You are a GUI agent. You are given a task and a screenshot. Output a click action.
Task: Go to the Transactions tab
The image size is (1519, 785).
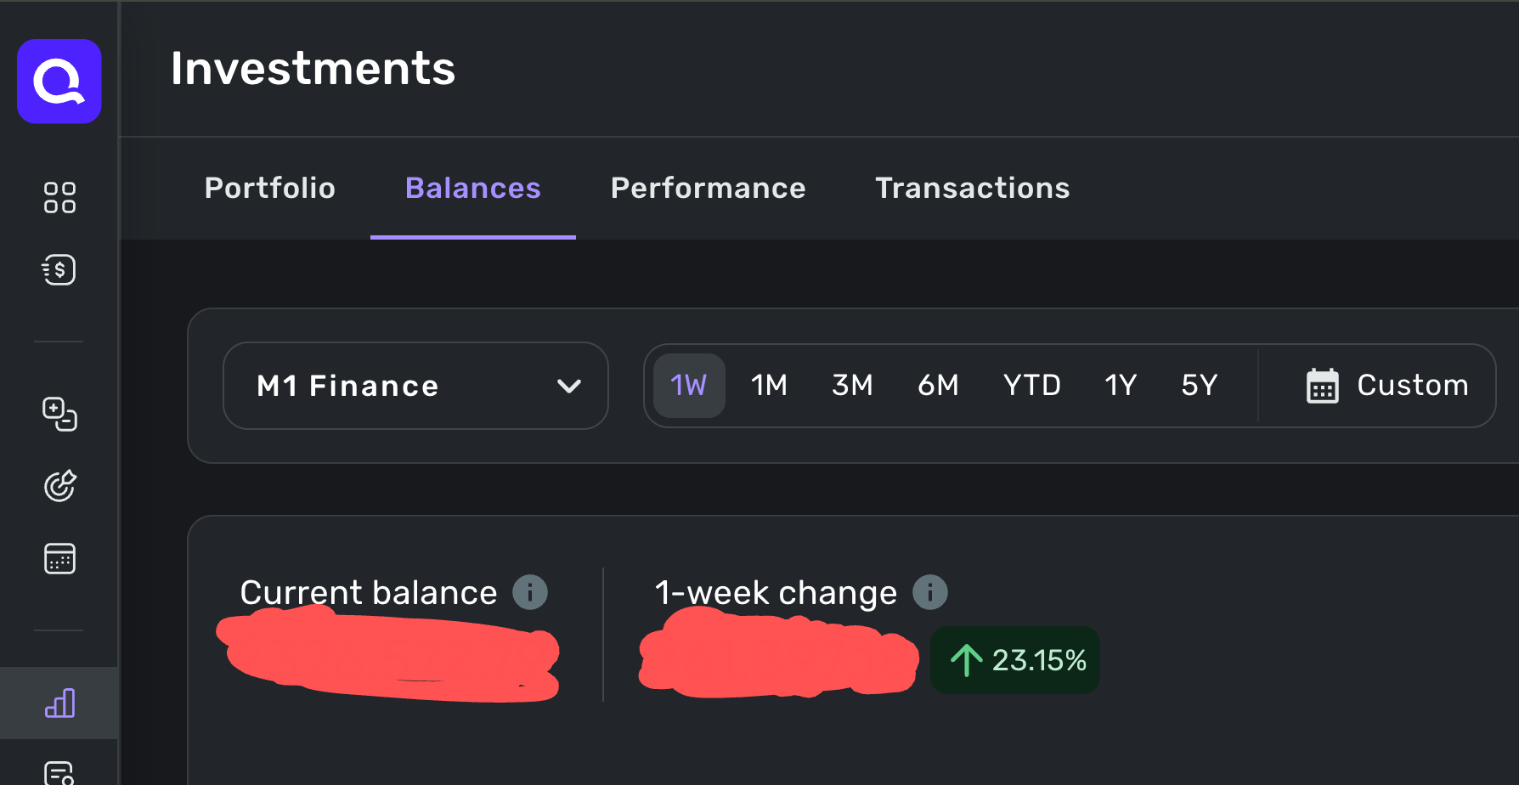973,188
